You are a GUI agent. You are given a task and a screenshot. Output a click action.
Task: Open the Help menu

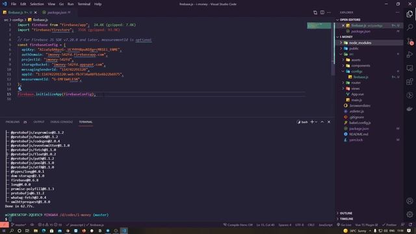(x=98, y=4)
